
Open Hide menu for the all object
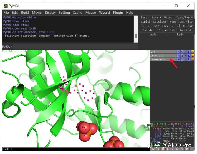(x=186, y=52)
